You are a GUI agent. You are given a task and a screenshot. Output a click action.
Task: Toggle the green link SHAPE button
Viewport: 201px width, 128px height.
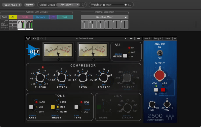(99, 107)
